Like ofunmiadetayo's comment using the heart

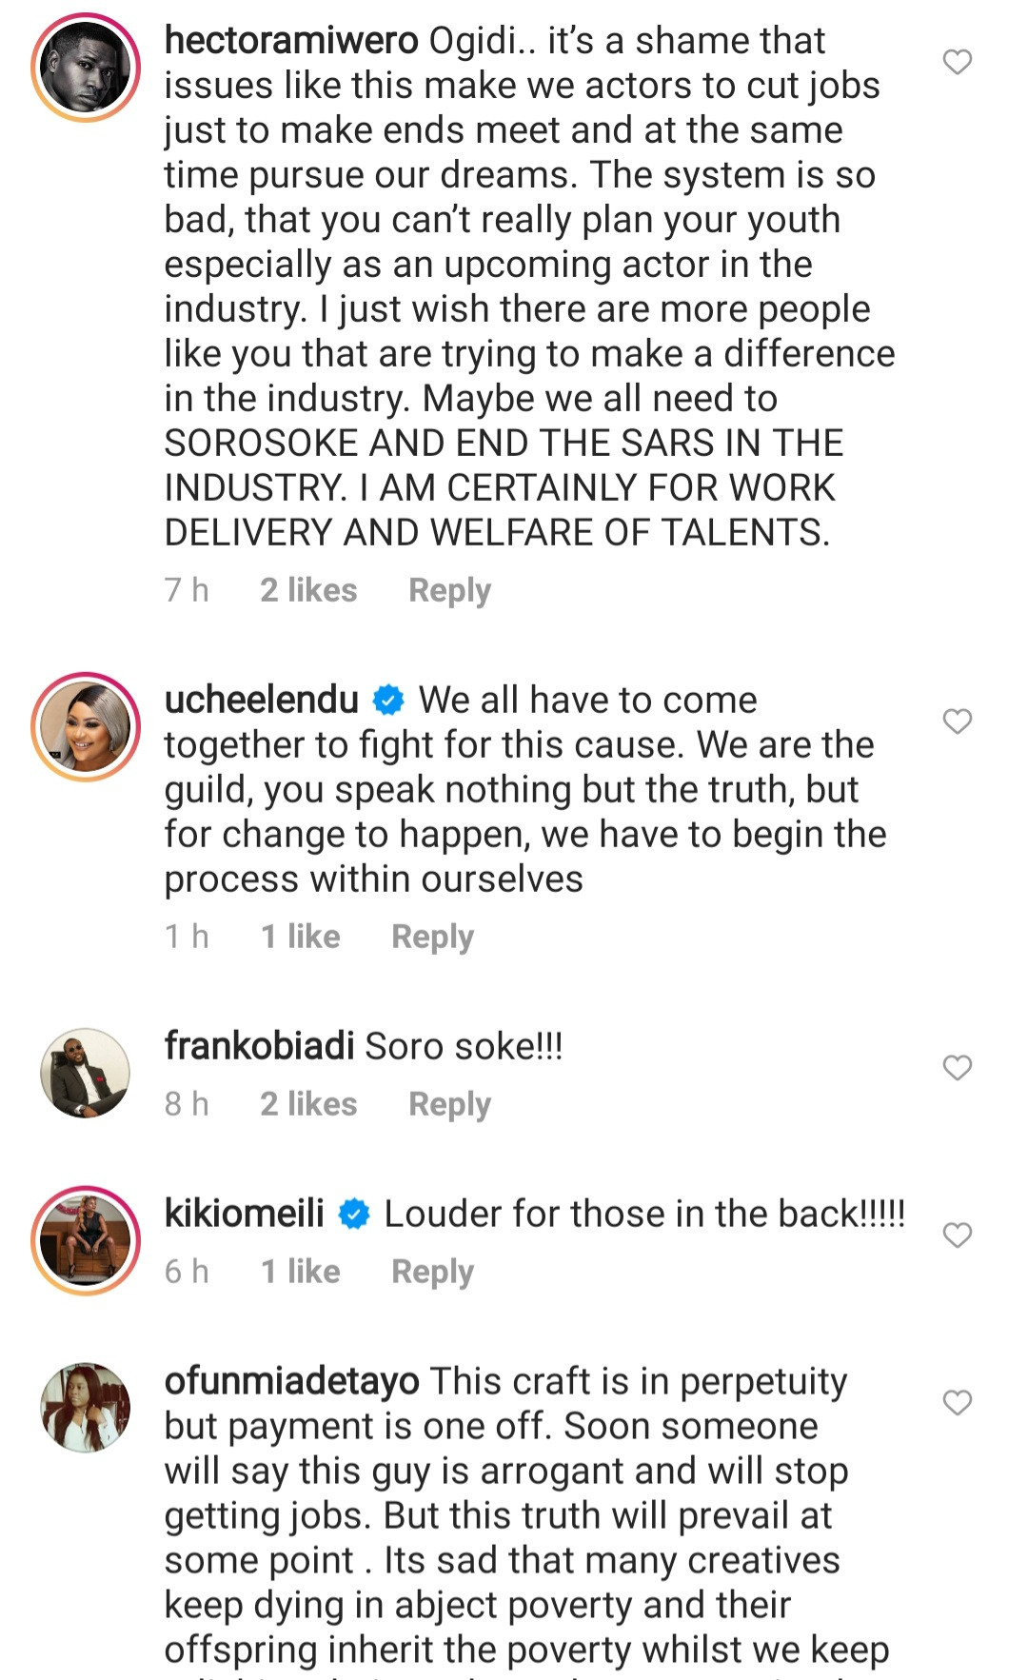point(957,1402)
